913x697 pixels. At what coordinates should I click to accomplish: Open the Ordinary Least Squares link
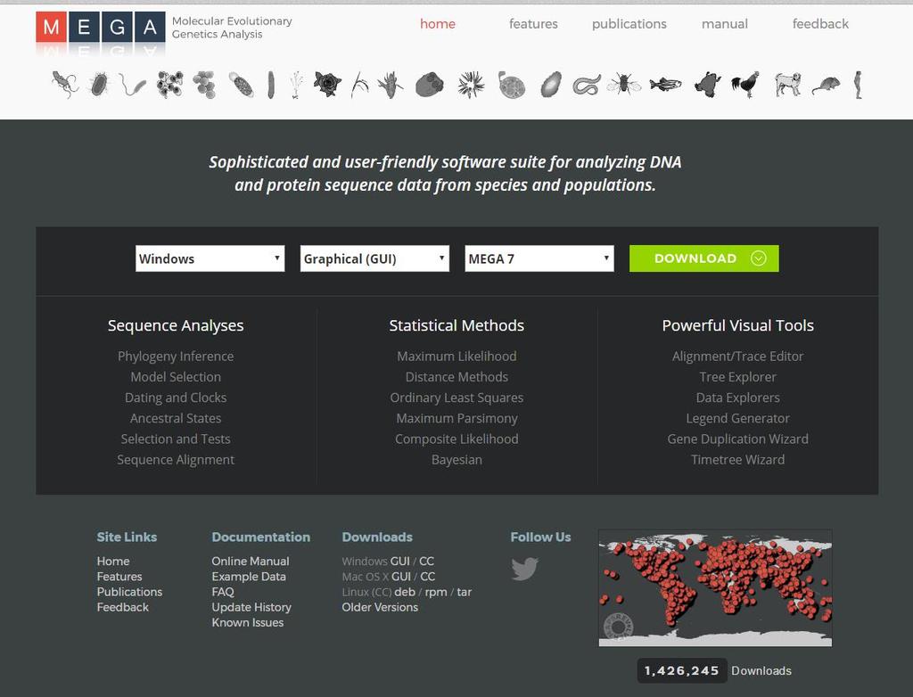pyautogui.click(x=456, y=398)
